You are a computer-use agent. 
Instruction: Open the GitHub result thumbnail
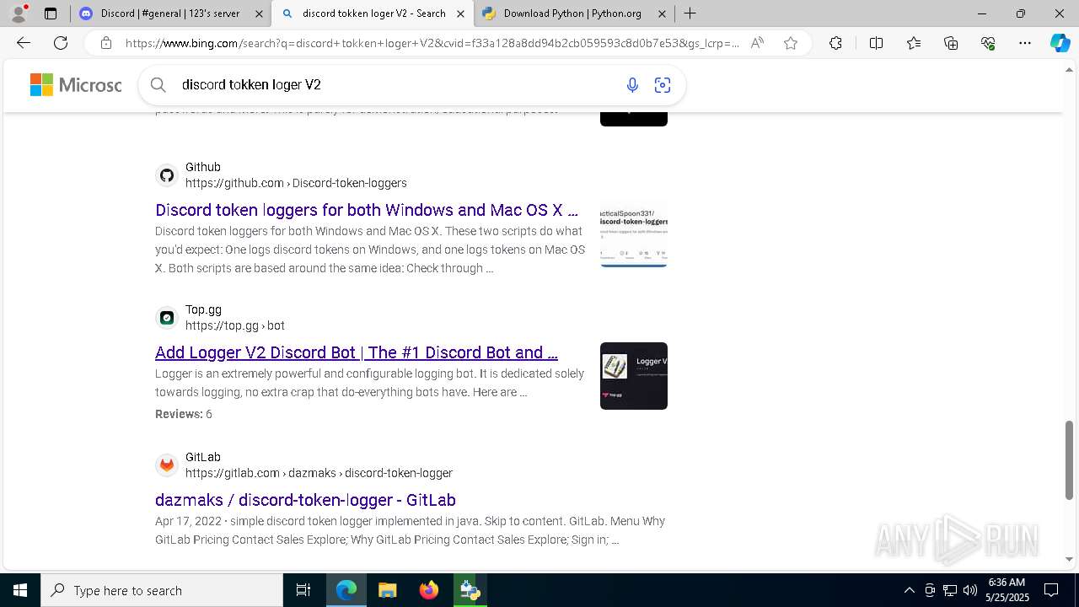(x=634, y=234)
